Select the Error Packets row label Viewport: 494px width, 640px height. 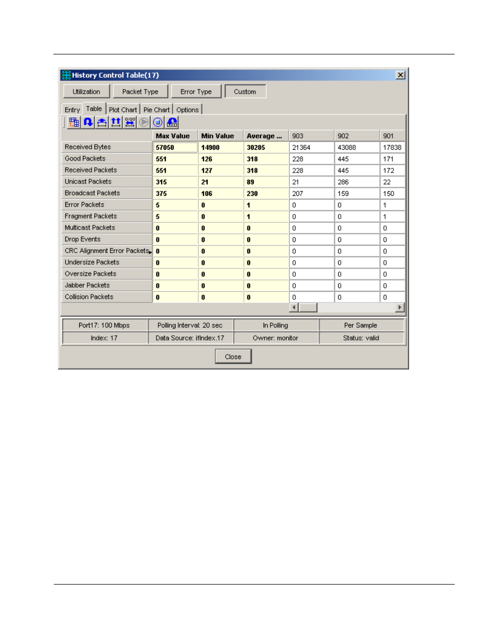click(x=107, y=205)
